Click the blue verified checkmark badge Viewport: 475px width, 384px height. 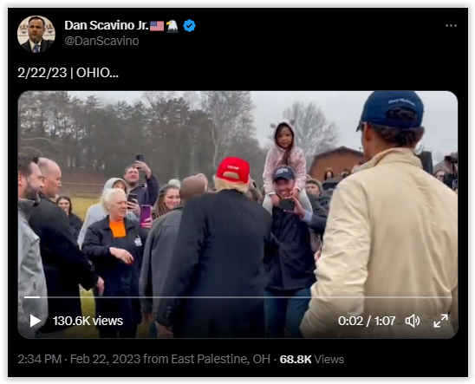click(x=190, y=26)
